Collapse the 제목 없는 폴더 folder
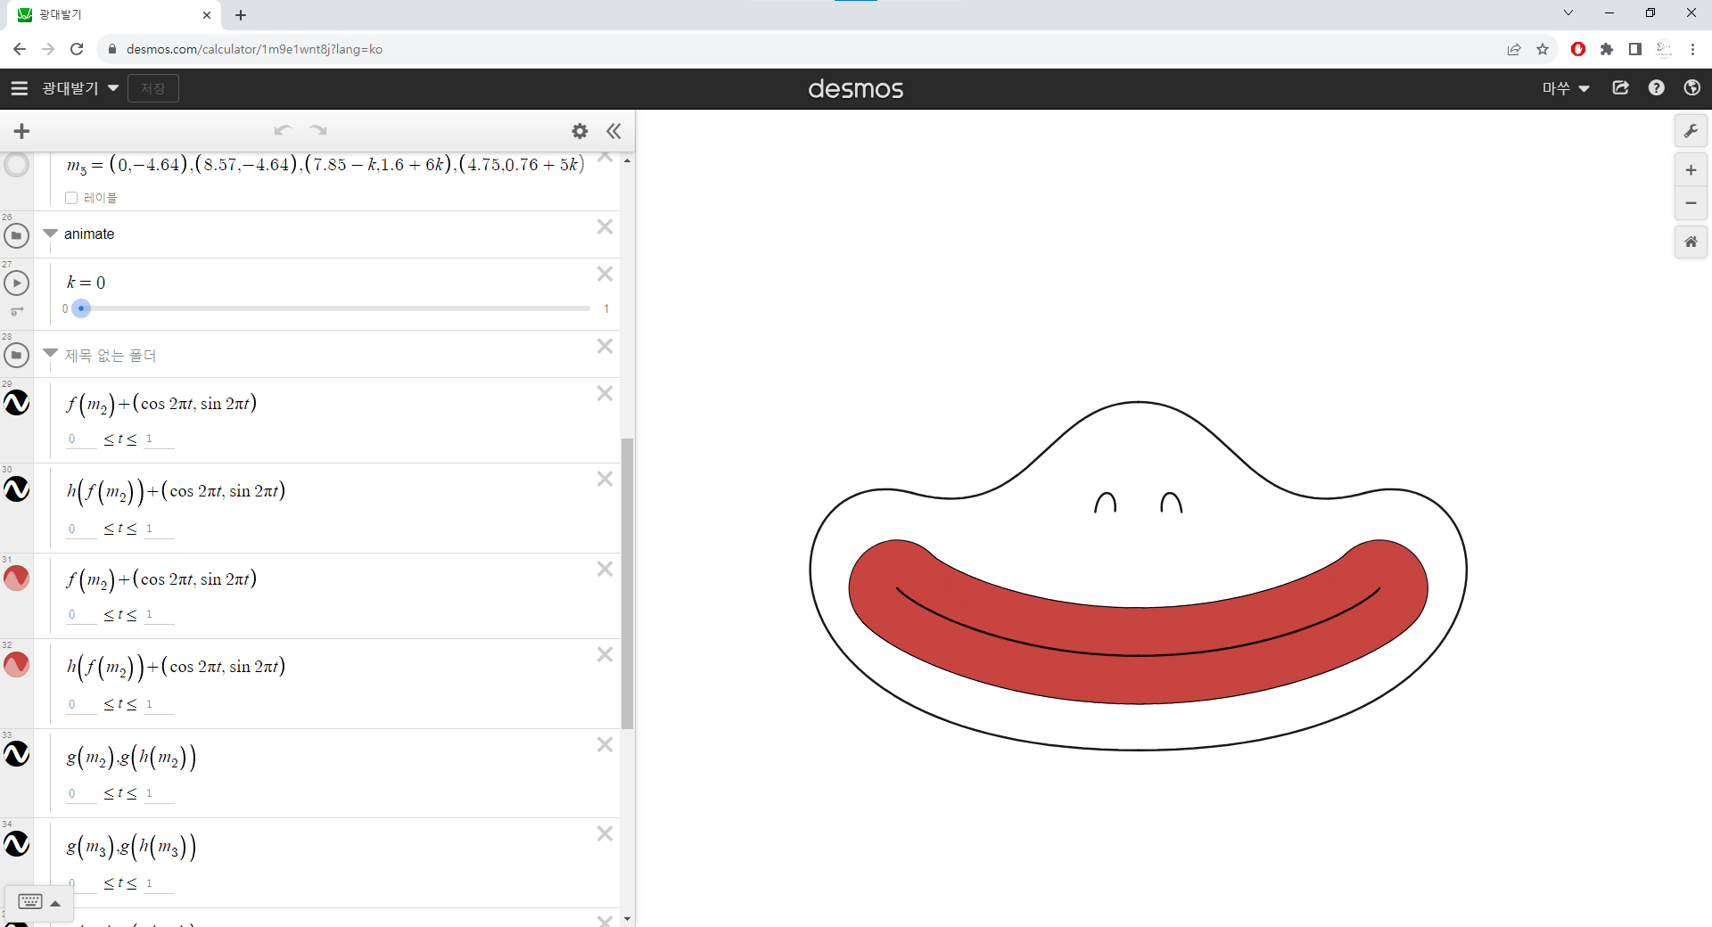 click(x=51, y=354)
